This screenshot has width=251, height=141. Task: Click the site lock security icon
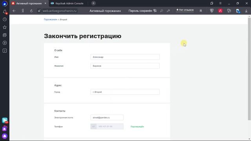pyautogui.click(x=39, y=11)
